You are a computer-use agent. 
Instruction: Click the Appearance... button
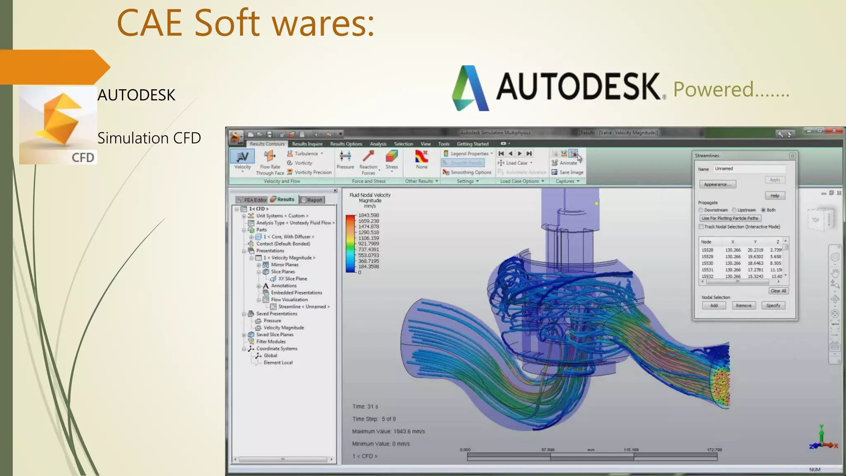(718, 184)
